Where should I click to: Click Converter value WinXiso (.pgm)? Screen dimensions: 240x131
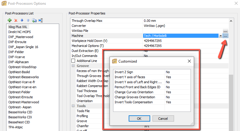pos(154,26)
